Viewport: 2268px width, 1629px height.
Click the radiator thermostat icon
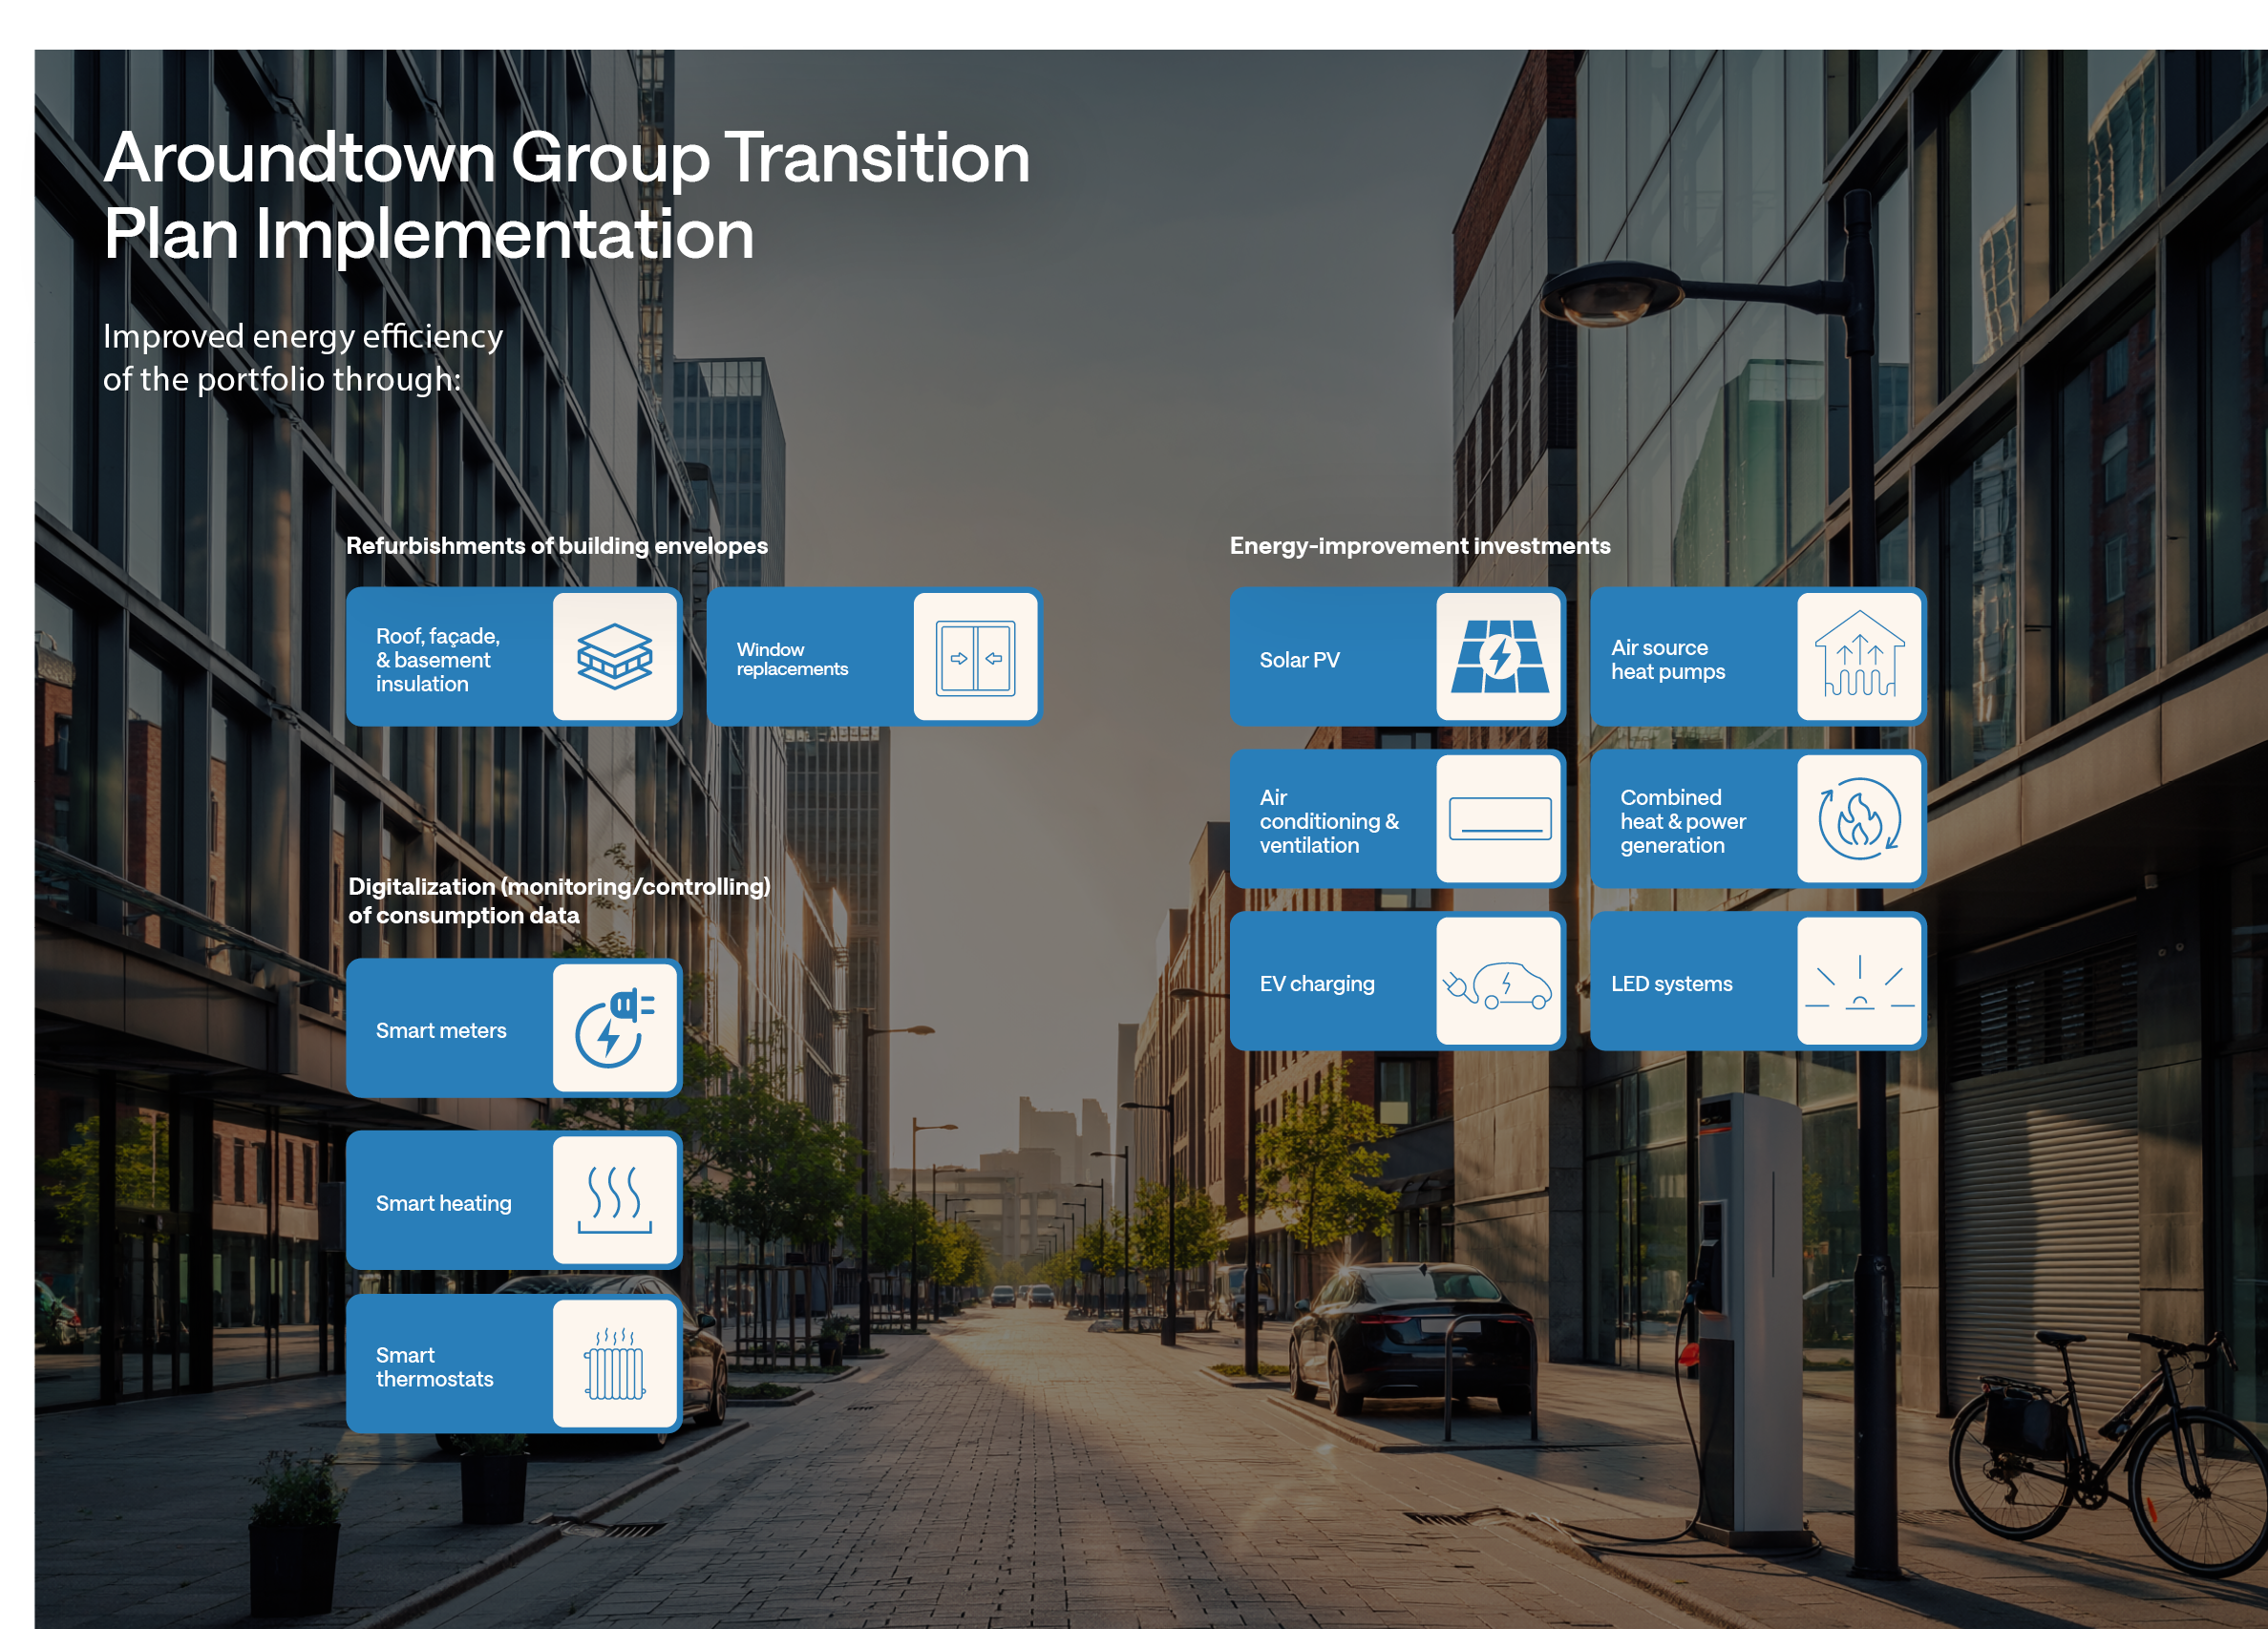tap(615, 1364)
